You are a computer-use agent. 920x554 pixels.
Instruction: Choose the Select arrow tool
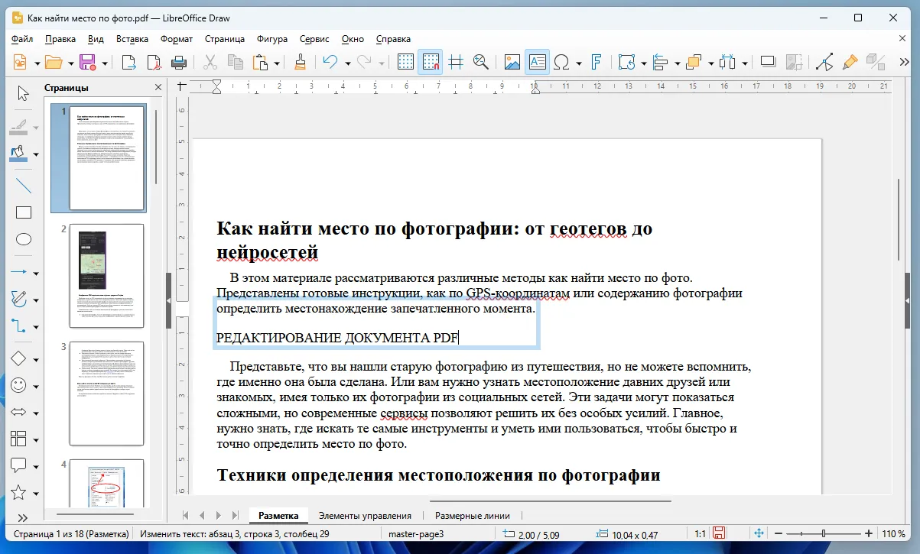pos(23,92)
